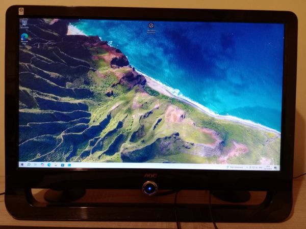Open the Windows Start menu
Viewport: 306px width, 229px height.
[x=22, y=164]
